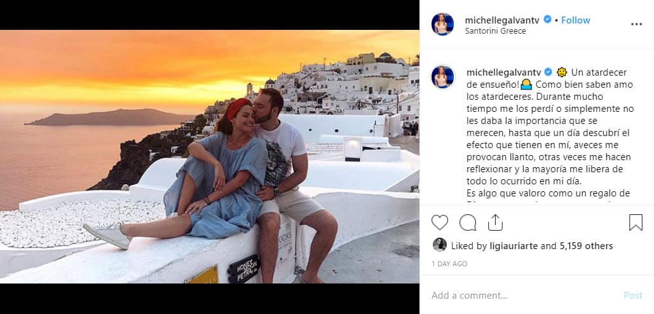The height and width of the screenshot is (314, 654).
Task: Click the Santorini sunset couple photo
Action: 210,156
